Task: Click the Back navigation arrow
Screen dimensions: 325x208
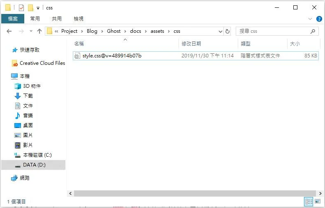Action: click(9, 31)
